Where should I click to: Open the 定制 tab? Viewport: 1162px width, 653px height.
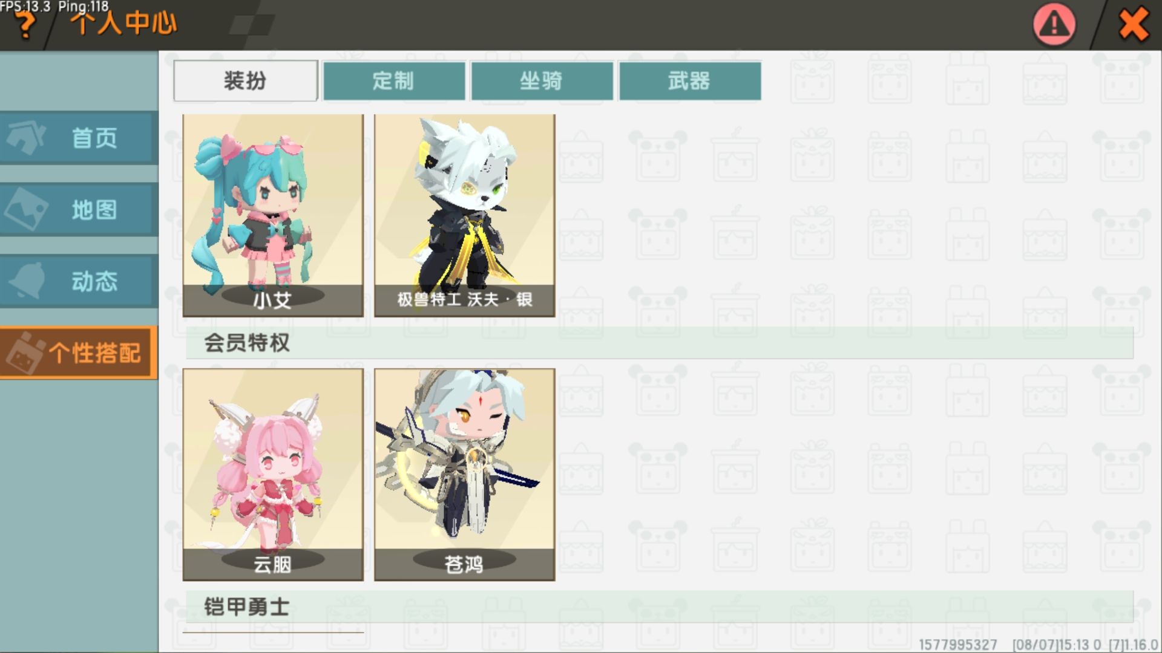tap(394, 80)
